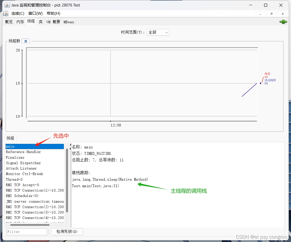The width and height of the screenshot is (291, 242).
Task: Close the inner connection frame
Action: [283, 14]
